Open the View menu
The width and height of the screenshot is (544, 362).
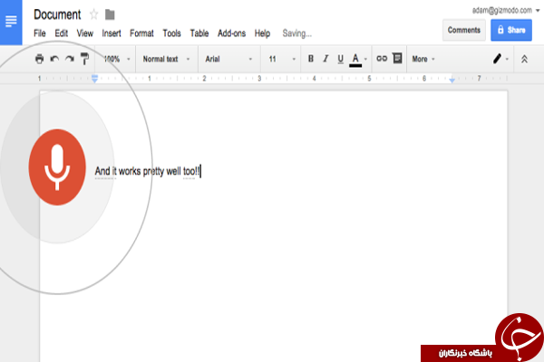point(85,33)
